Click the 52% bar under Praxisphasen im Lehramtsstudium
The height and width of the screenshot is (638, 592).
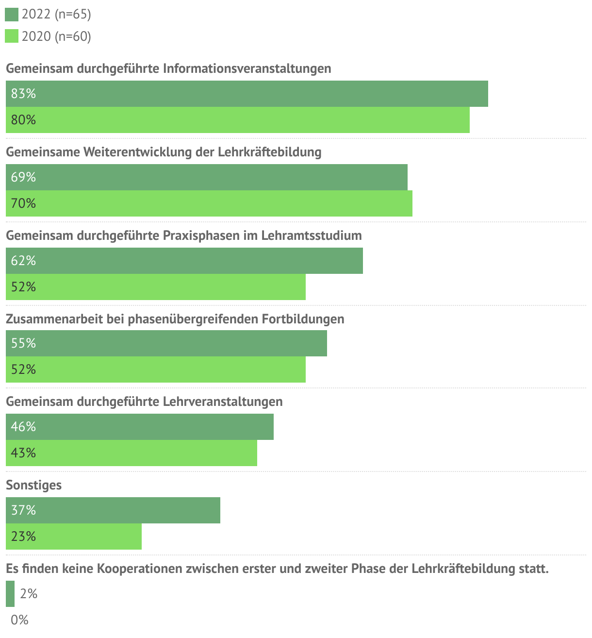[x=156, y=287]
